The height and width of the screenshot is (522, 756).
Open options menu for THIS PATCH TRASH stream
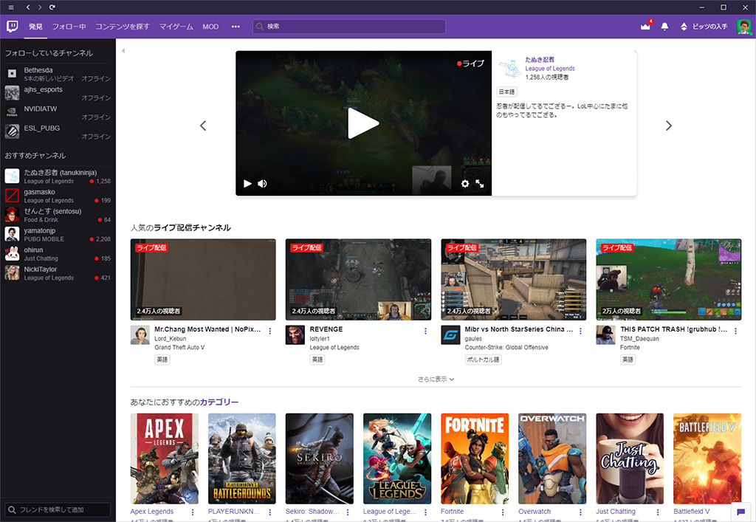pos(736,331)
